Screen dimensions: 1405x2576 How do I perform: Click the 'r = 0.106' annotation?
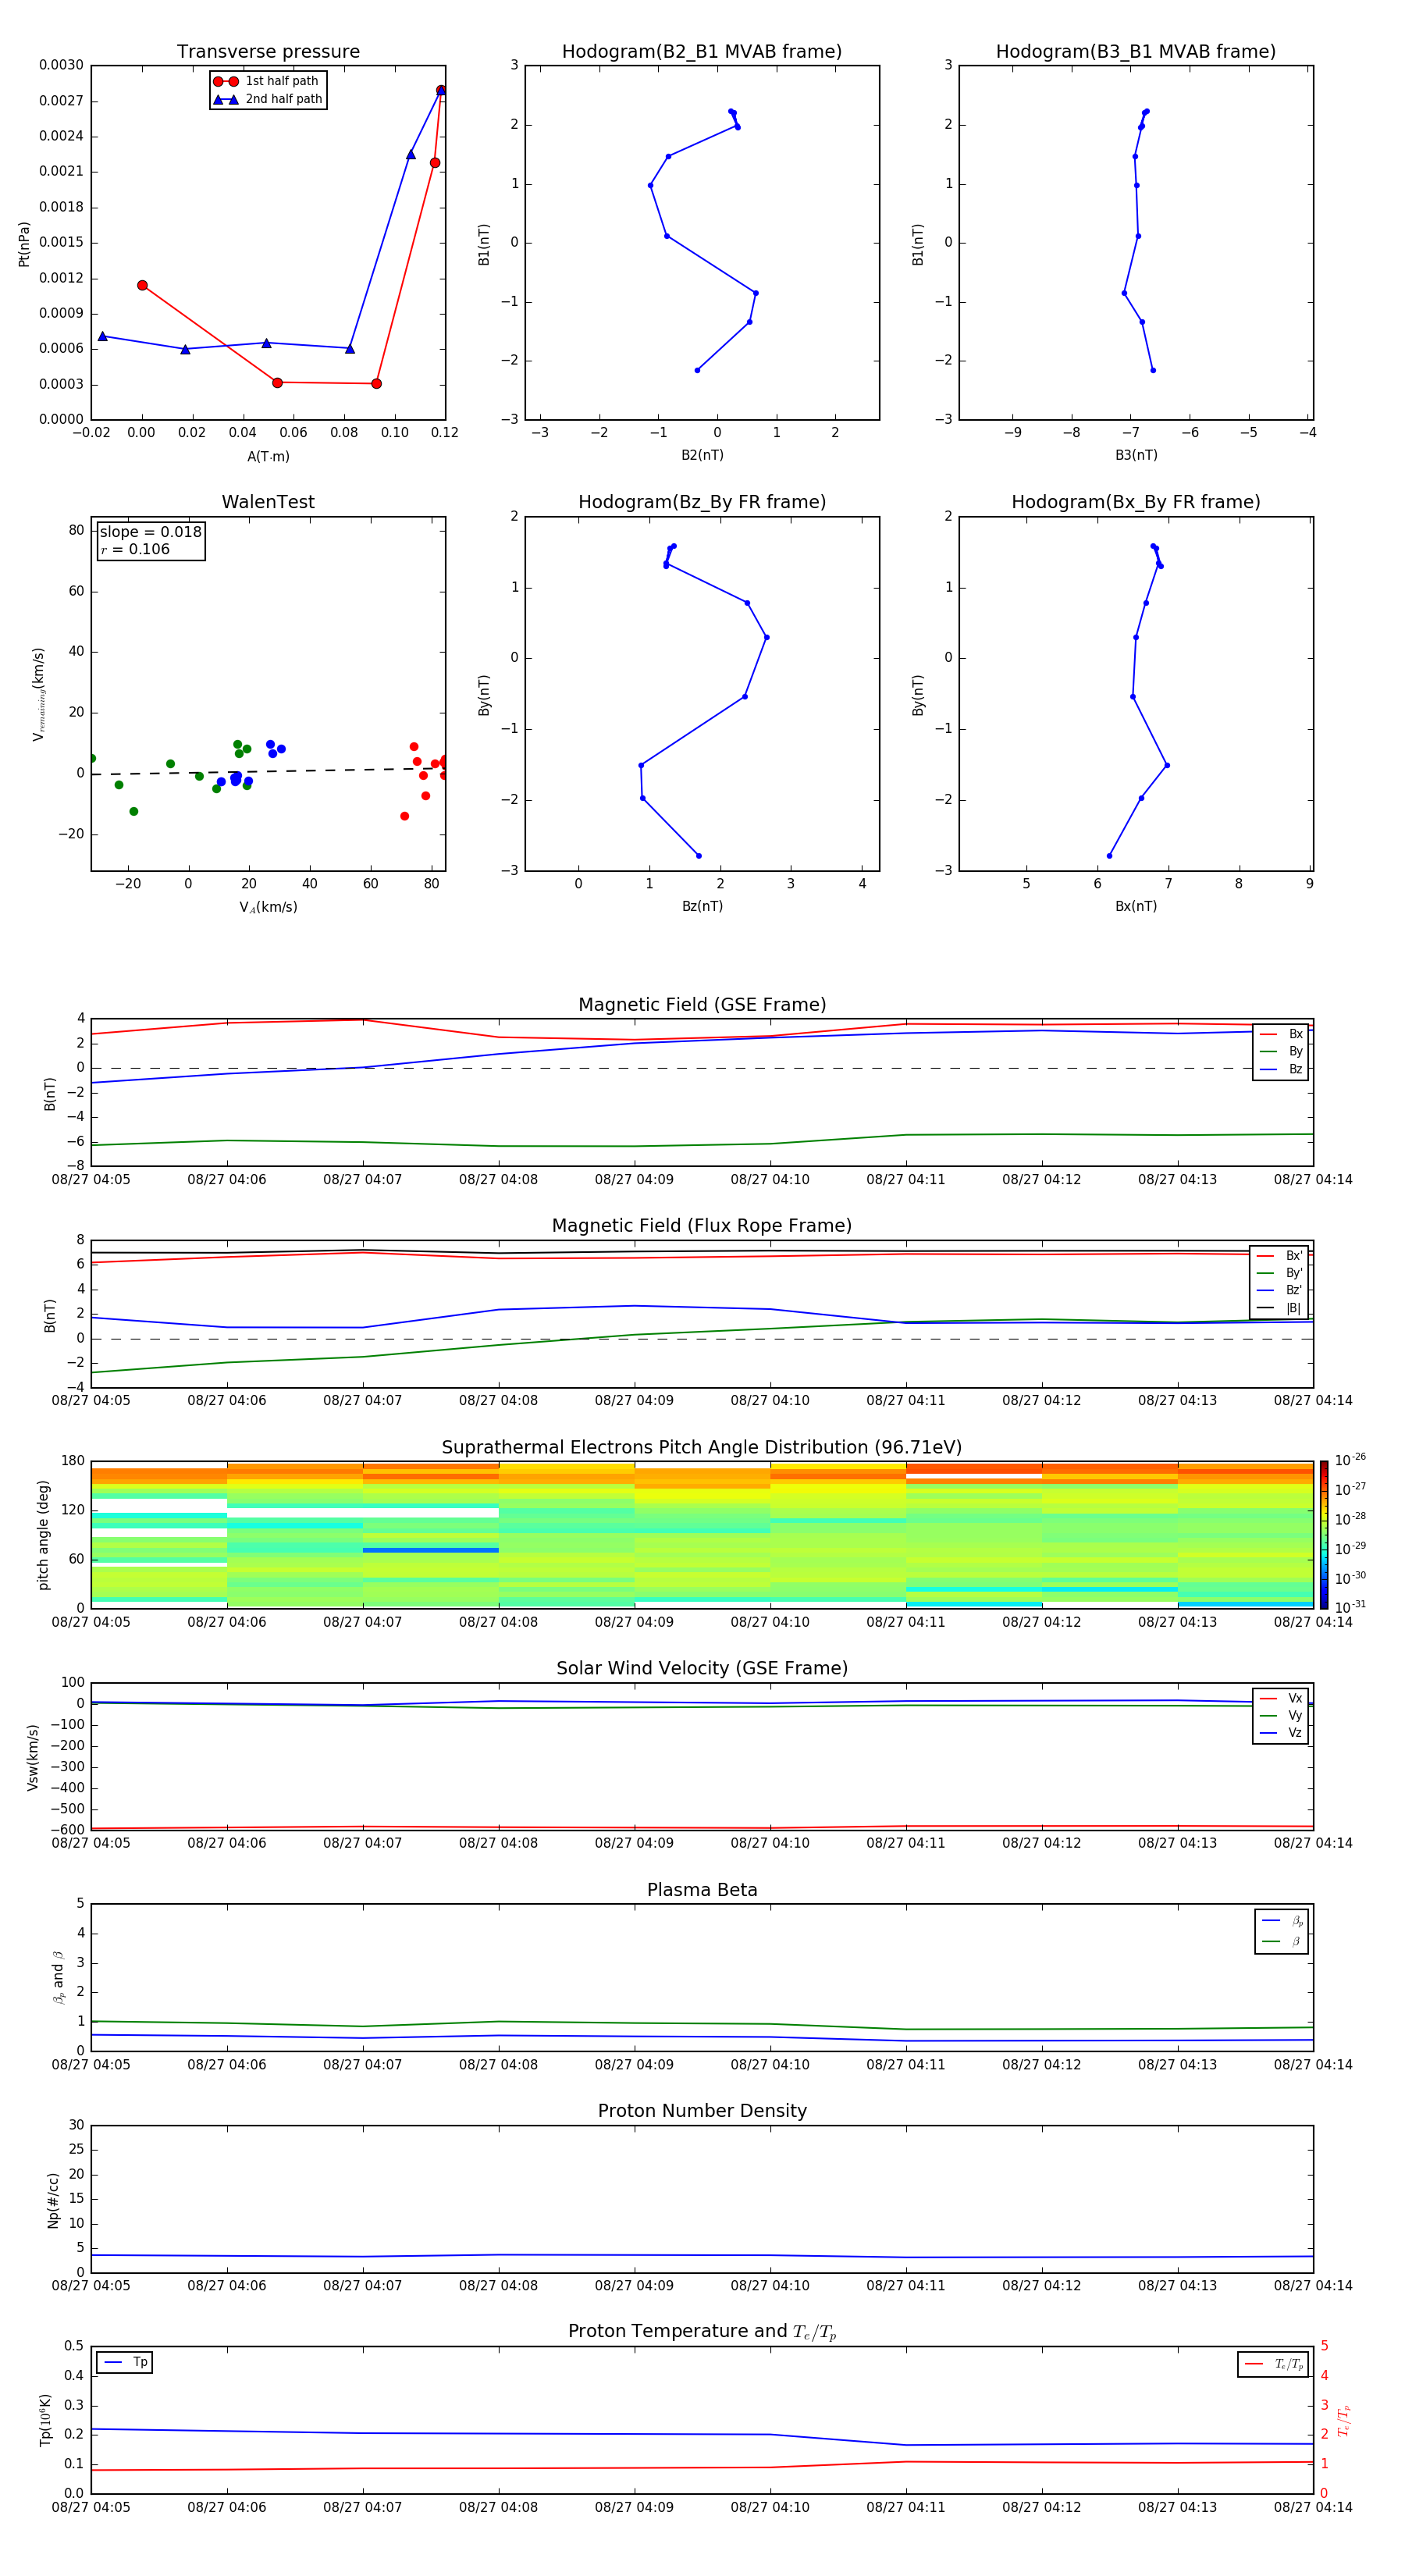click(x=135, y=549)
